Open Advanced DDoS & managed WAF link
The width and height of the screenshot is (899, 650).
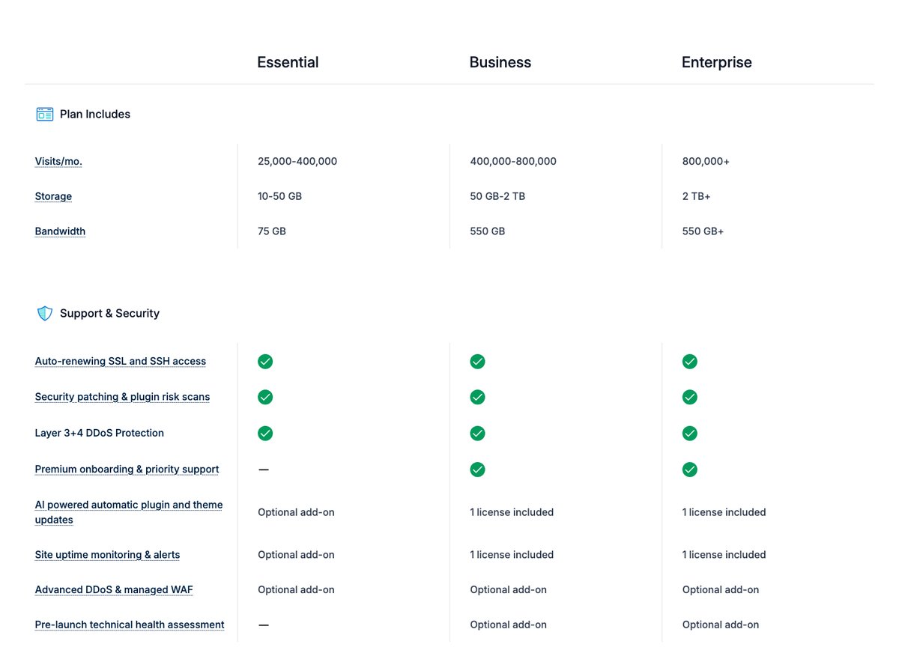point(114,590)
